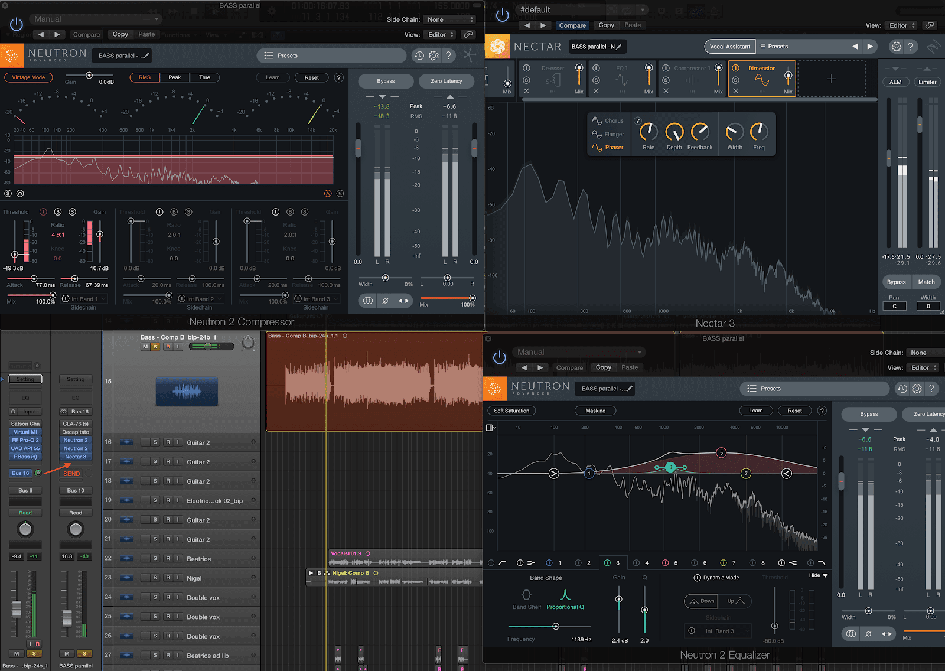Select EQ band 5 tab
The height and width of the screenshot is (671, 945).
coord(670,563)
